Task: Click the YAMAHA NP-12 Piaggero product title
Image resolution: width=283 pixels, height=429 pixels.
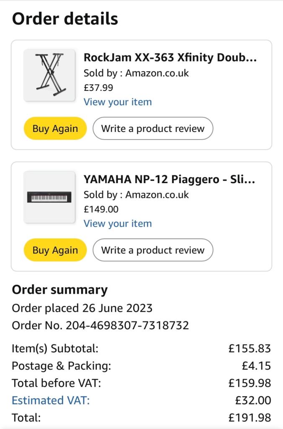Action: (x=169, y=179)
